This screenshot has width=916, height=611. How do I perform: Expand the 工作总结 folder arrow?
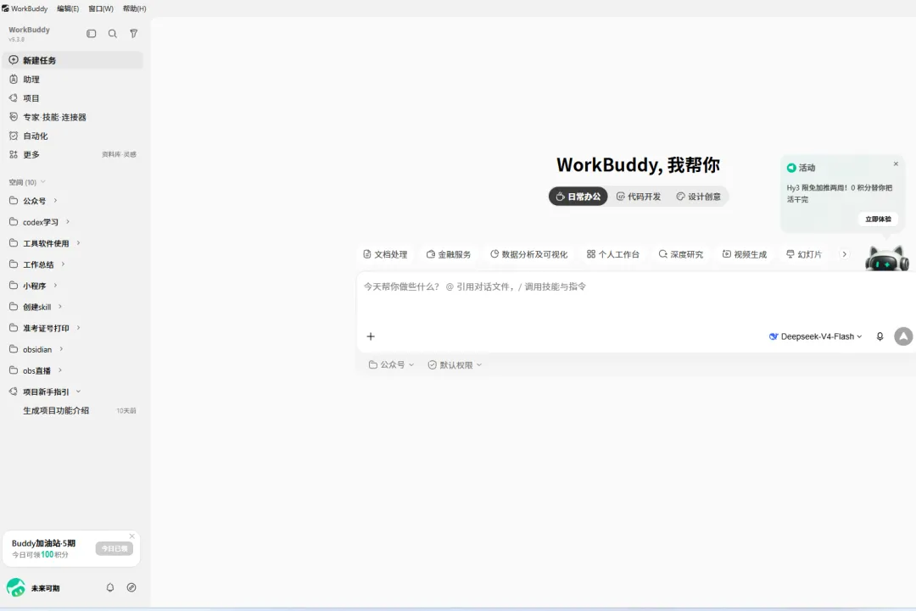tap(63, 264)
